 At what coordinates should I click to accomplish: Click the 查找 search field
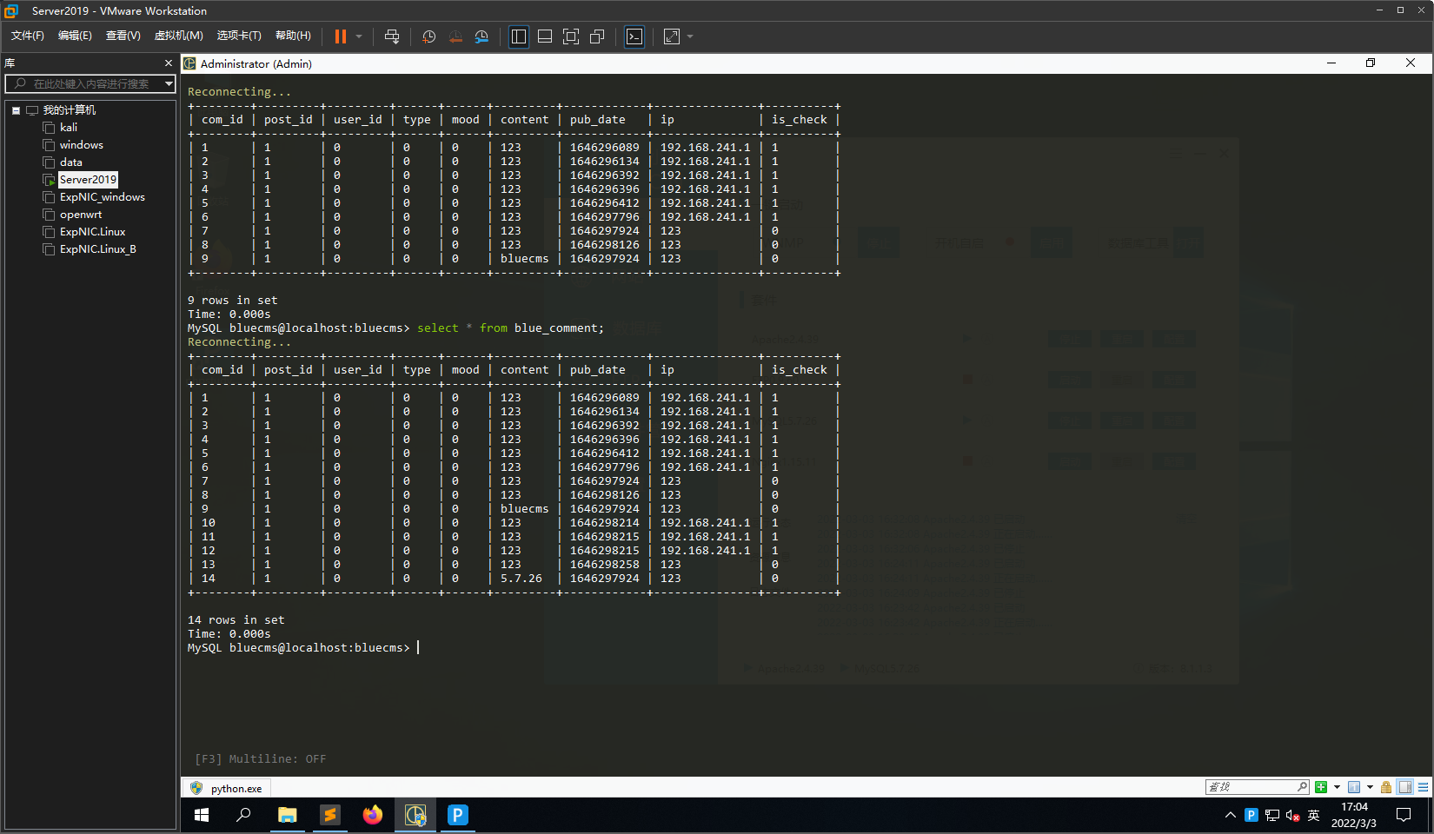1251,787
